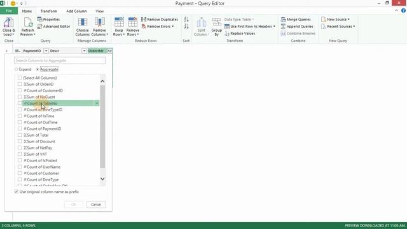Check the Count of CustomerID checkbox

(20, 90)
